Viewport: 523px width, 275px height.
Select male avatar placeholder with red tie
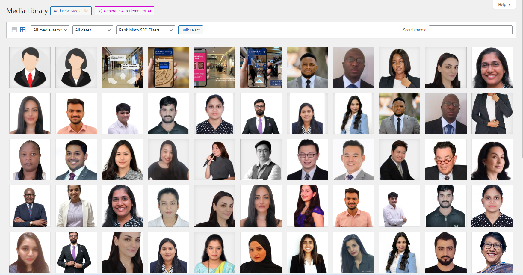[x=30, y=67]
